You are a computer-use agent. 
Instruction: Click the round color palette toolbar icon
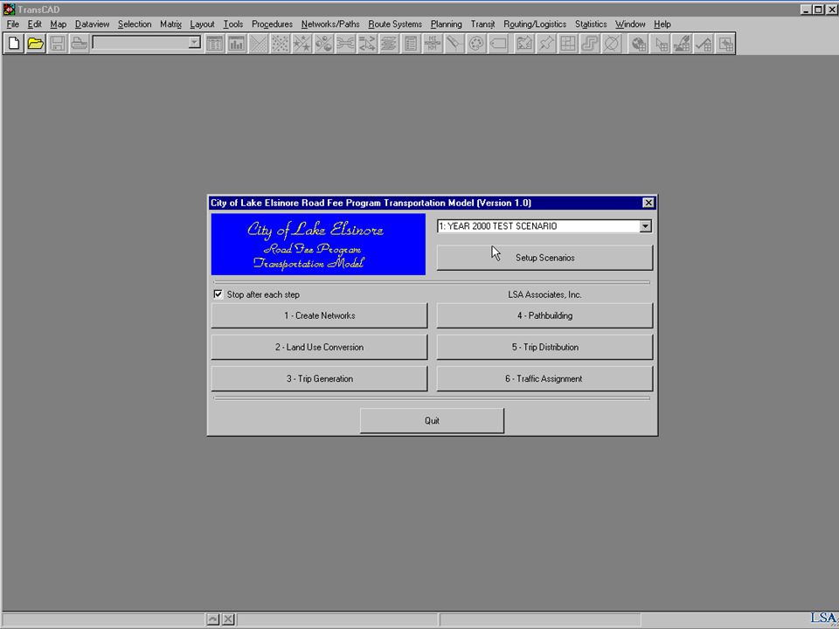(x=476, y=44)
